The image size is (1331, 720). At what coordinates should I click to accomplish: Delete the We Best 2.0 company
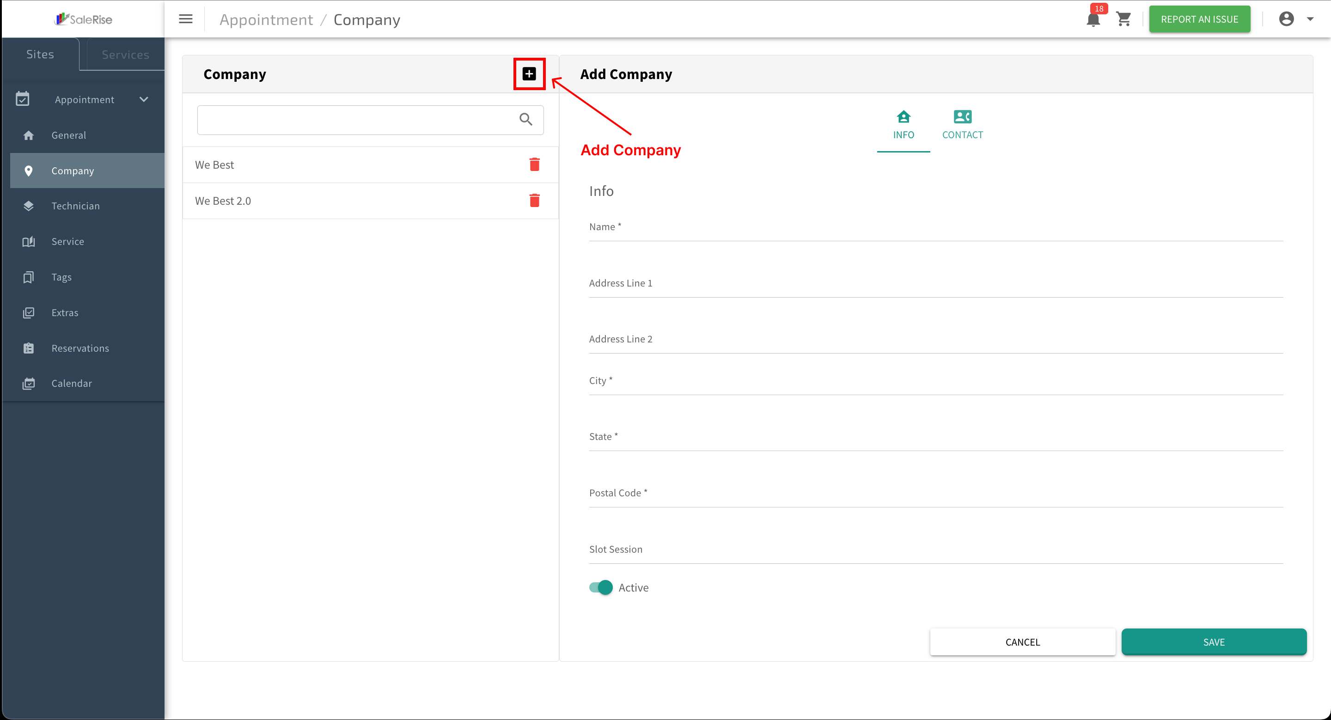(534, 201)
